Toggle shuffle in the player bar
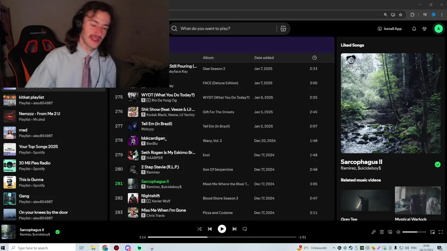The width and height of the screenshot is (447, 251). pos(199,229)
